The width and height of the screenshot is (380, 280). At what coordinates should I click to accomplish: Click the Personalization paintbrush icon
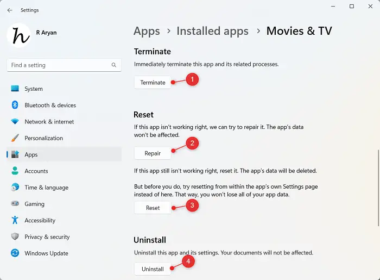pos(15,138)
